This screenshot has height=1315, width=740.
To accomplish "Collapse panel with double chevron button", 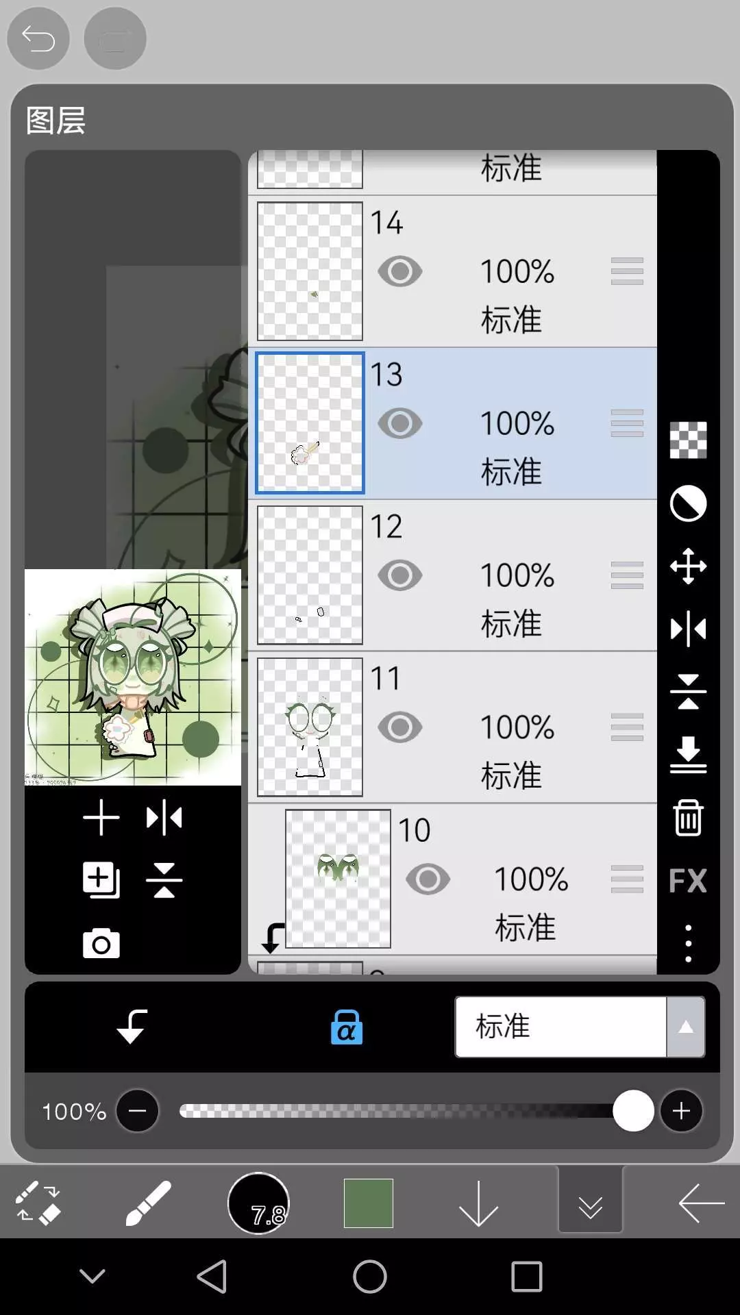I will [590, 1203].
